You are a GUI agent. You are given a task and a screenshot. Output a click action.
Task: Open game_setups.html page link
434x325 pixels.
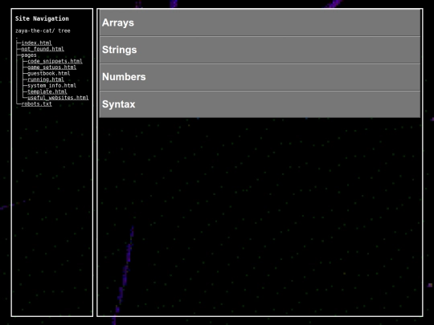click(51, 67)
